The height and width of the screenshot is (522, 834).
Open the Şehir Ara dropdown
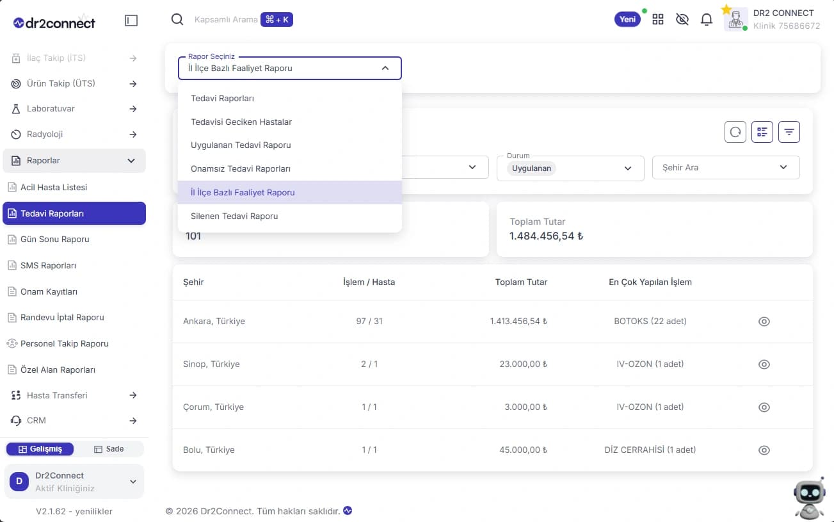tap(726, 167)
